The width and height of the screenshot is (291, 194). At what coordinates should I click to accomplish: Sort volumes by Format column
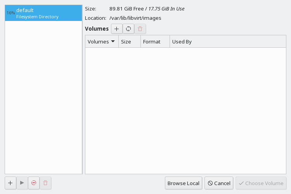coord(152,42)
